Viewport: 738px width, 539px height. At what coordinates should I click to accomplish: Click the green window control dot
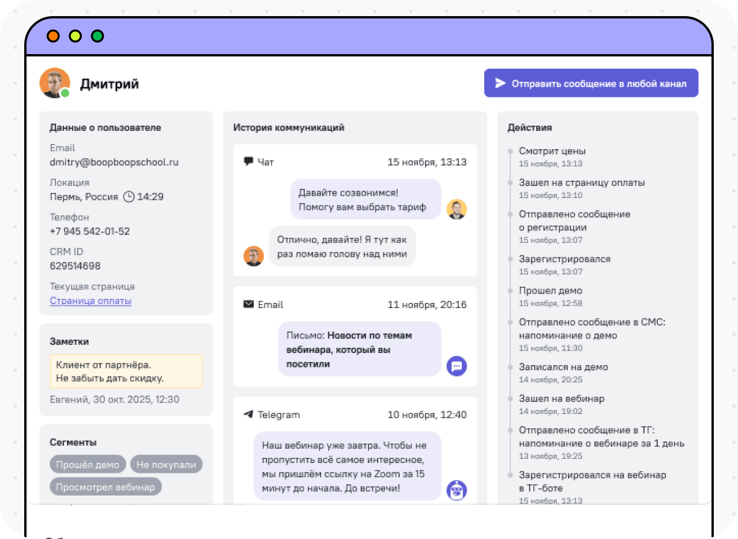[97, 36]
